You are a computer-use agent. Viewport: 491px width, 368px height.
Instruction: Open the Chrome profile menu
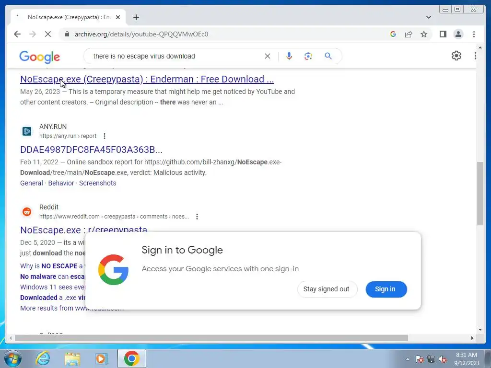(x=458, y=34)
